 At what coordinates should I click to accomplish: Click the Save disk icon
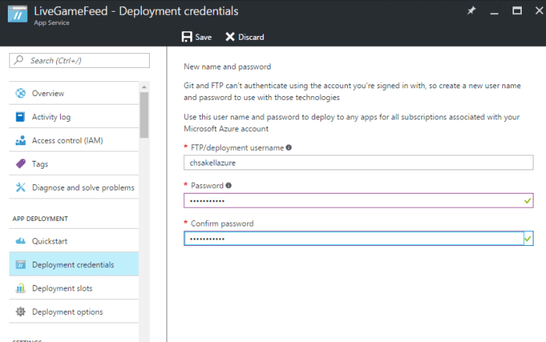click(187, 37)
